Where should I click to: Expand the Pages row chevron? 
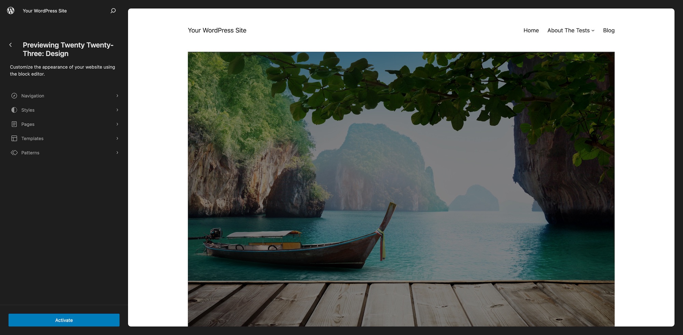(117, 124)
